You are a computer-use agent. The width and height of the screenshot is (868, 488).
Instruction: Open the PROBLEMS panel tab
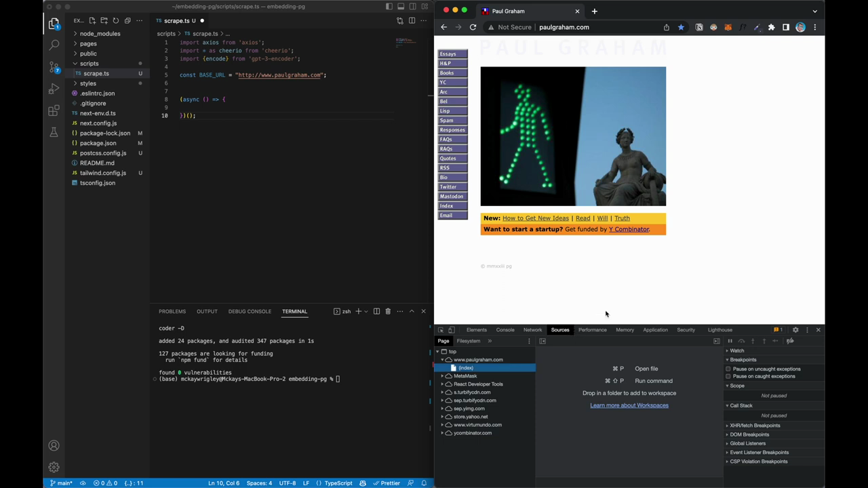click(x=172, y=311)
